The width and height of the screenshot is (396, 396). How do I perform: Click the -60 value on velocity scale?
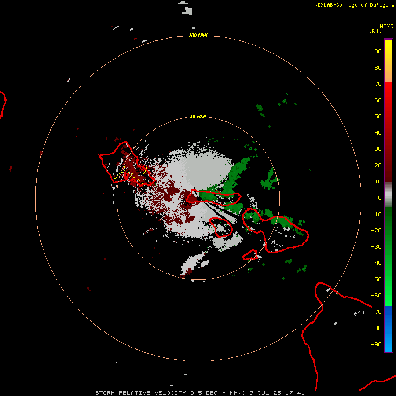(376, 296)
